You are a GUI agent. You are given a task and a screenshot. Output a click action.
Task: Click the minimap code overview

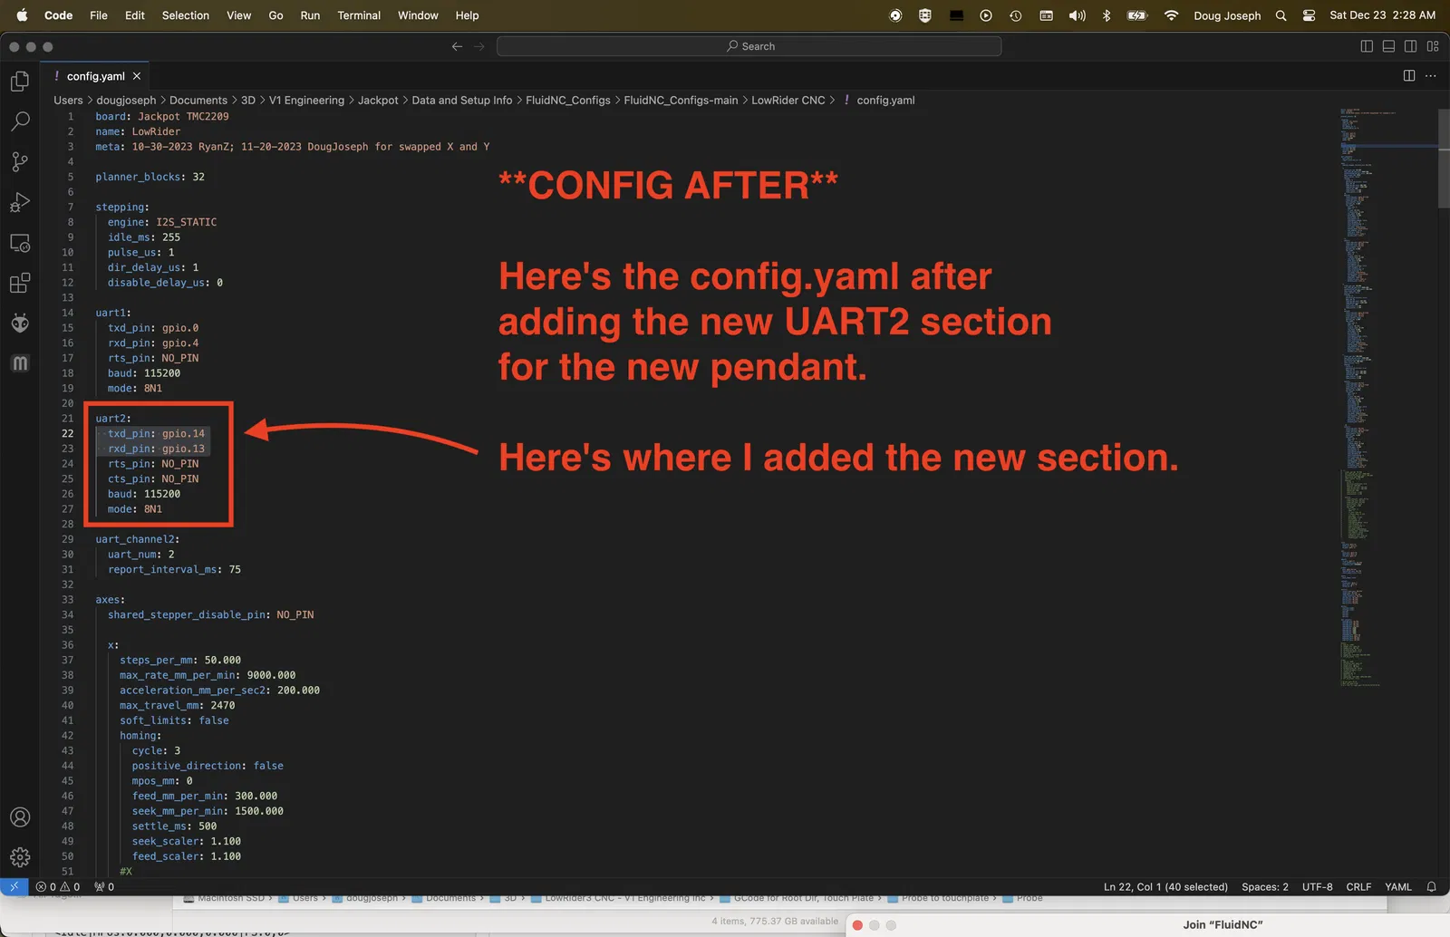pyautogui.click(x=1387, y=397)
